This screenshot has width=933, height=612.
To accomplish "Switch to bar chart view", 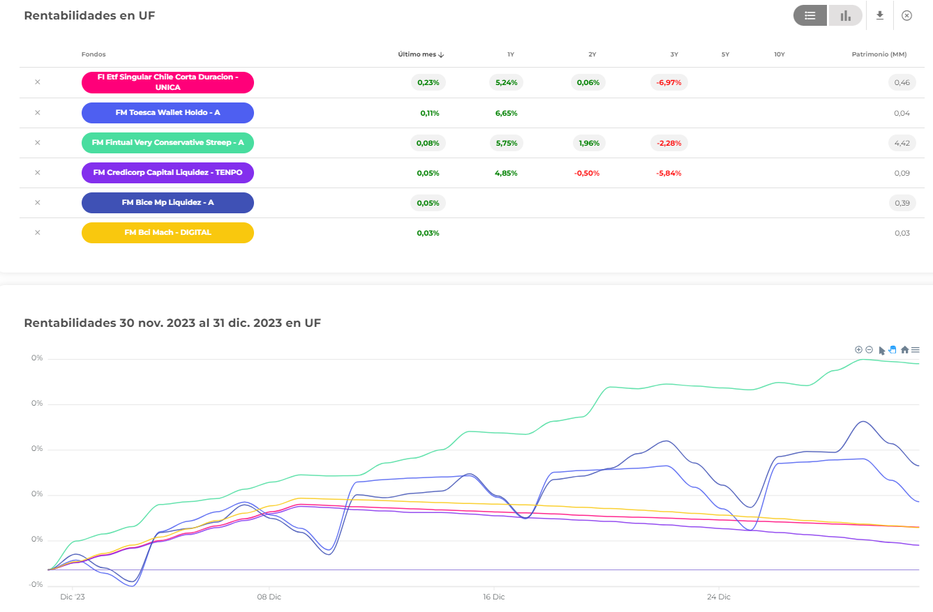I will click(845, 15).
